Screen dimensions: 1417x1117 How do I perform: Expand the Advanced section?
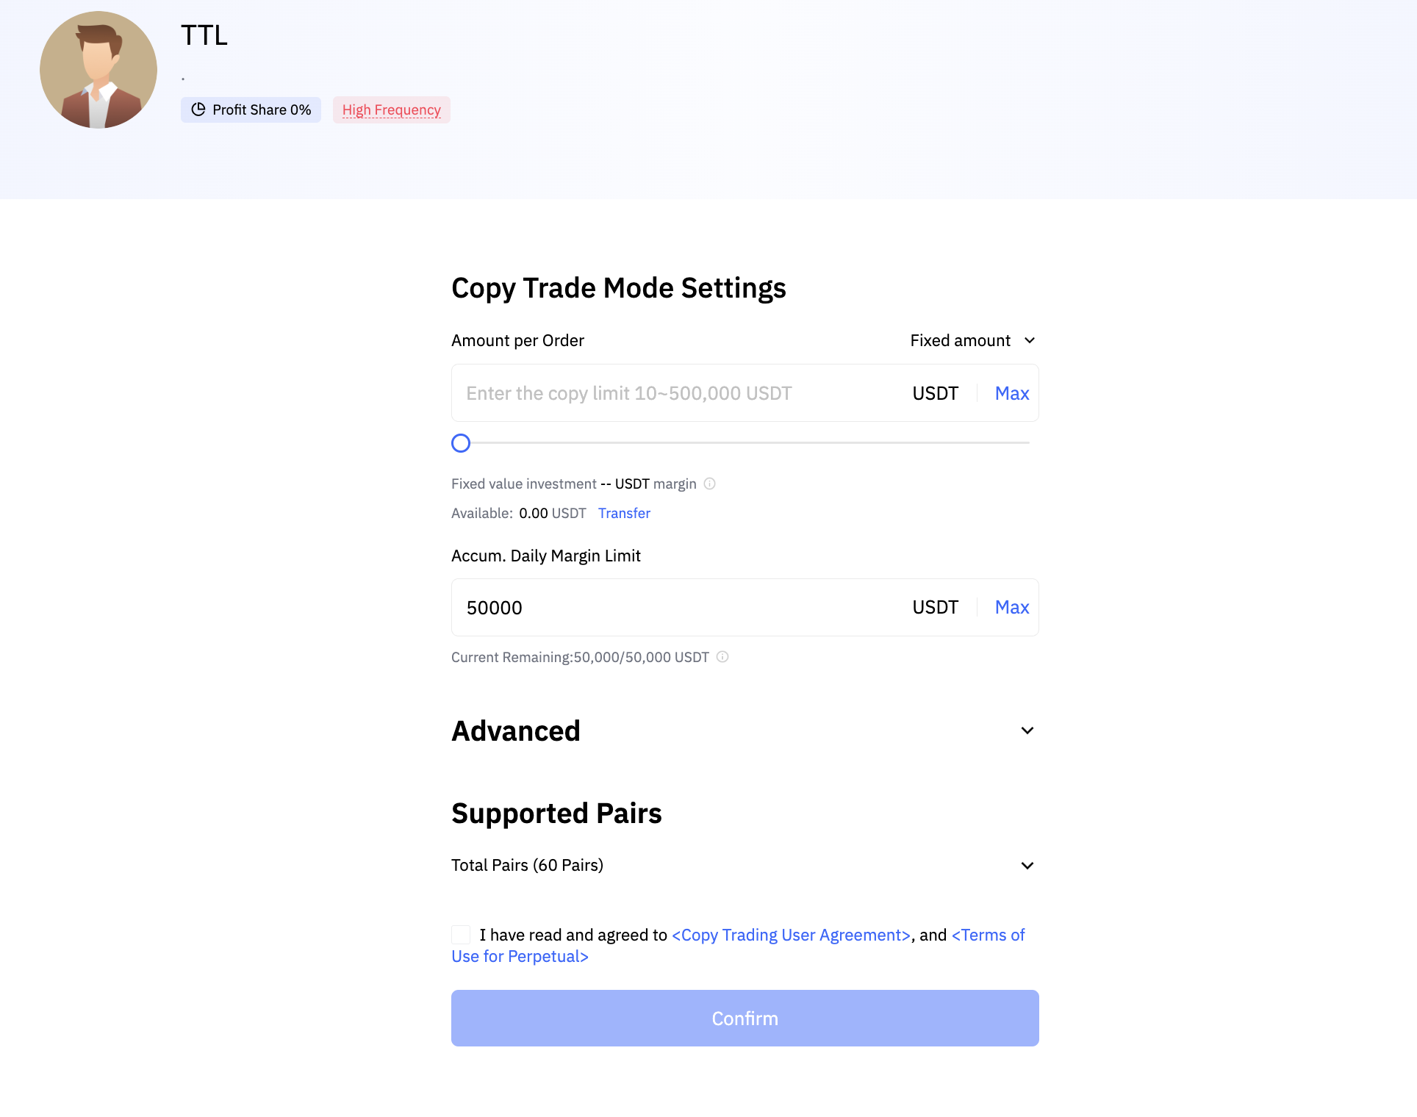1027,730
